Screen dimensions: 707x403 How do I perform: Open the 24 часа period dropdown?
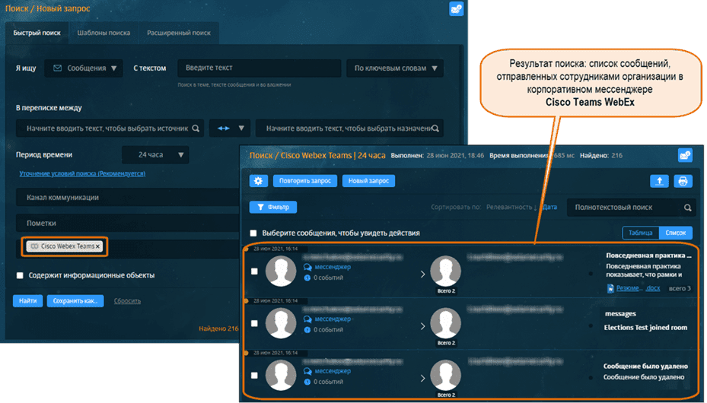coord(155,155)
